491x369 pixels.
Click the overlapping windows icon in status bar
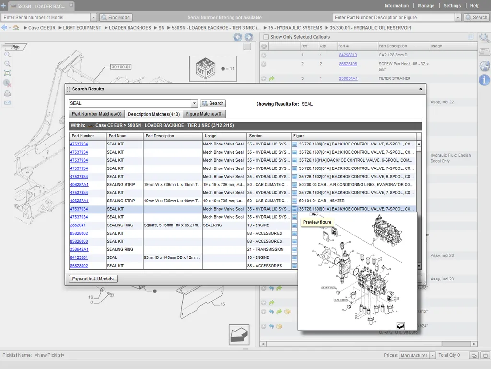(474, 355)
